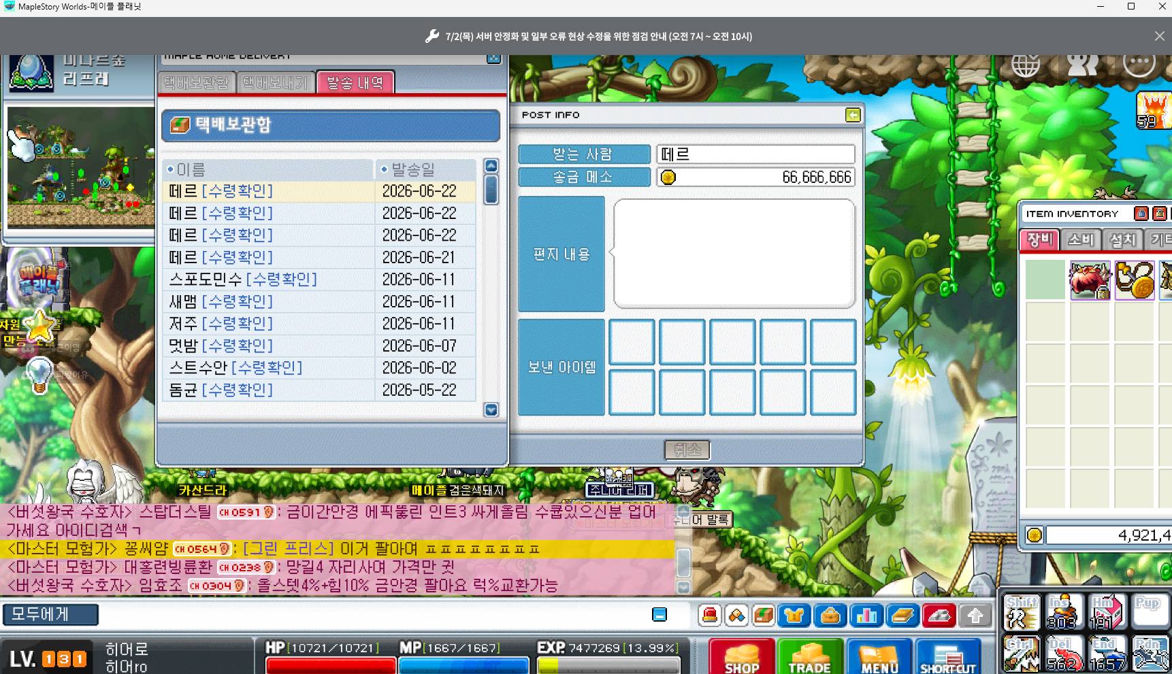Switch to the 택배보내기 tab
Viewport: 1172px width, 674px height.
276,83
